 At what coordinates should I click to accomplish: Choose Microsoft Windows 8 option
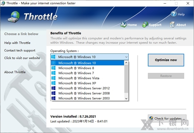coord(88,68)
